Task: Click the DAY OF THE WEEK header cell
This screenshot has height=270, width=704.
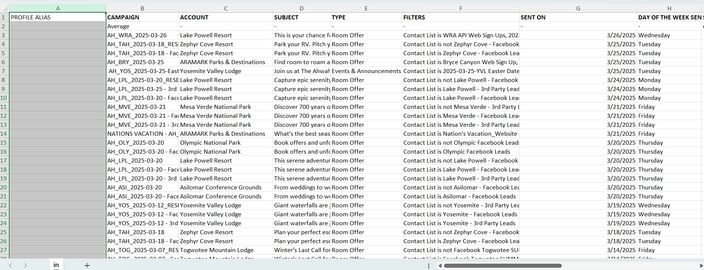Action: [669, 17]
